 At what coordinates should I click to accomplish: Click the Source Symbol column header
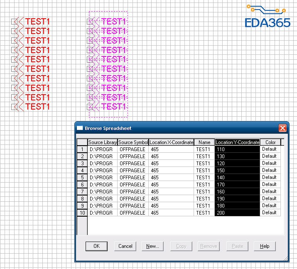coord(133,142)
